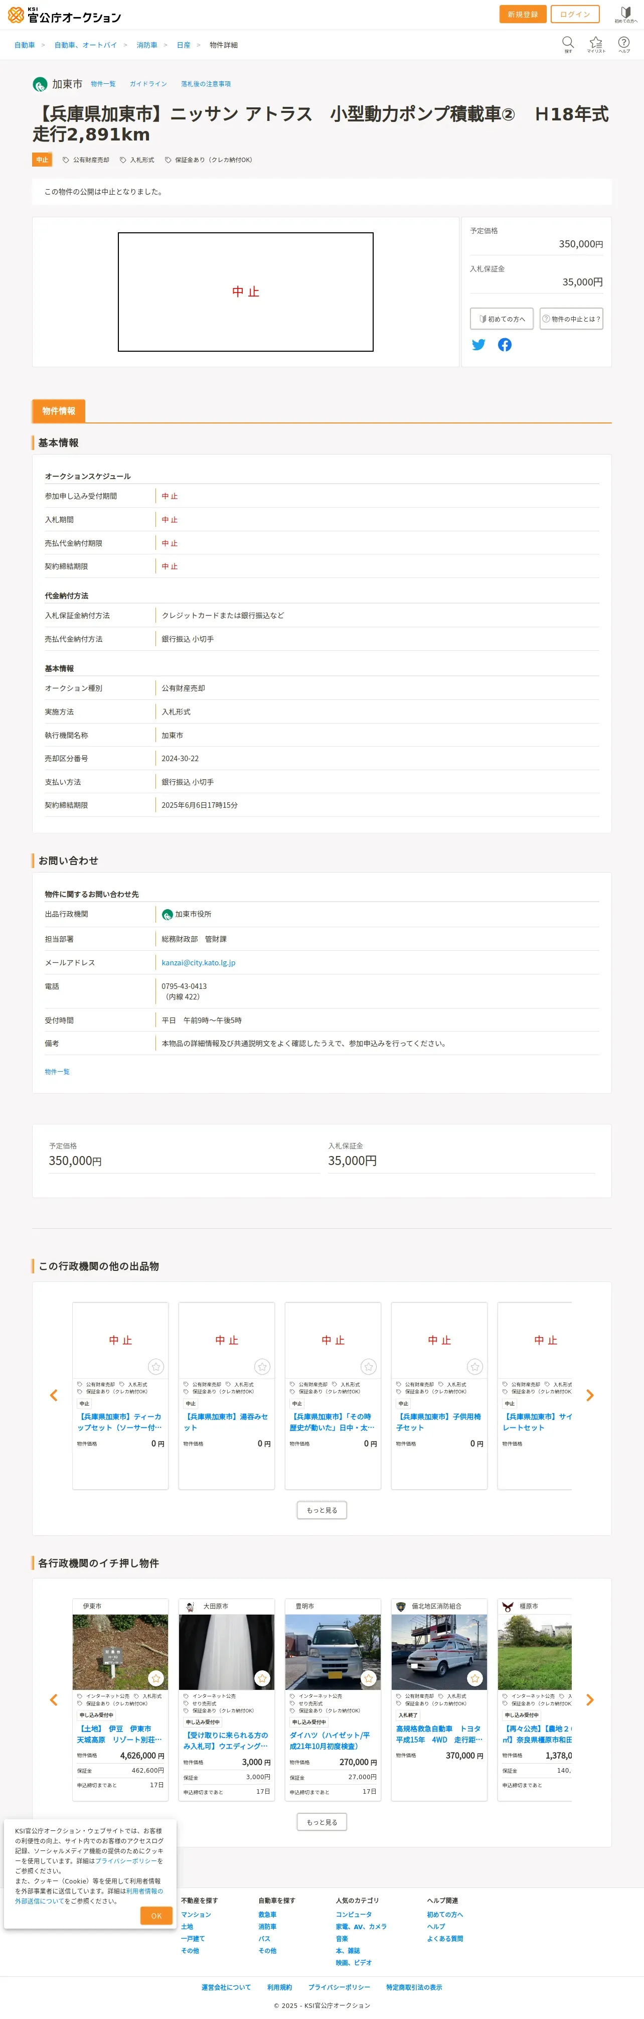
Task: Favorite the 子供用椅子セット listing star
Action: 475,1366
